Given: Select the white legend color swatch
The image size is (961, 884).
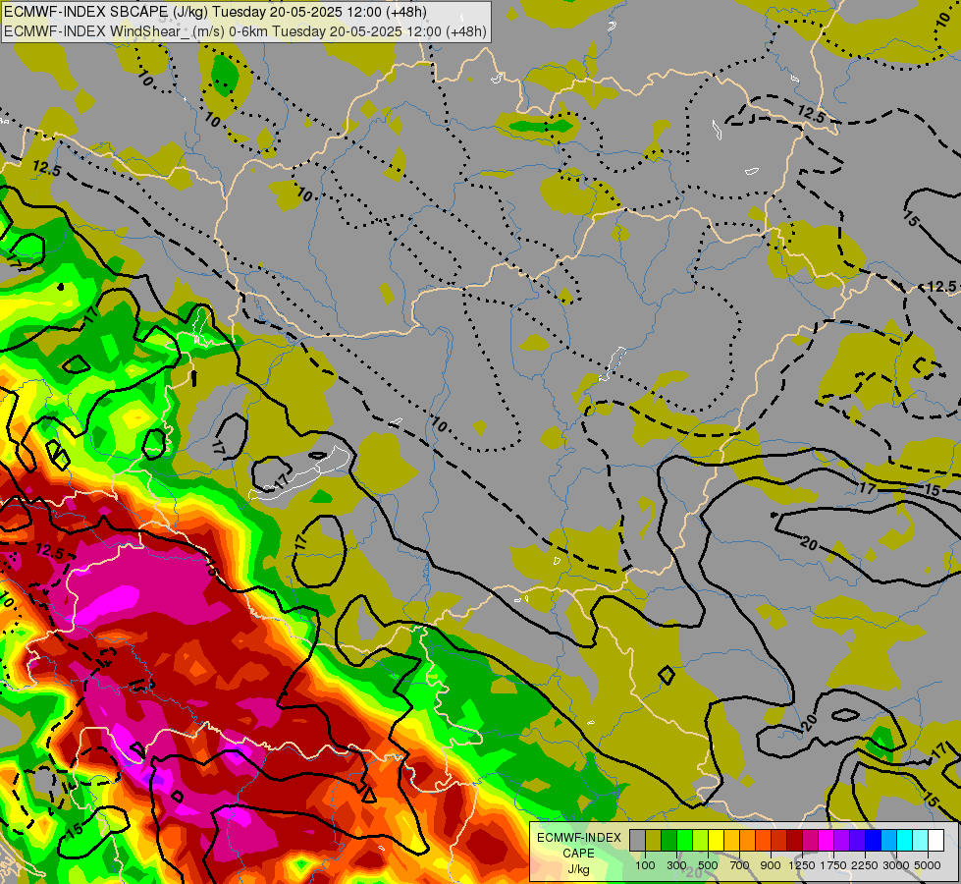Looking at the screenshot, I should tap(936, 840).
